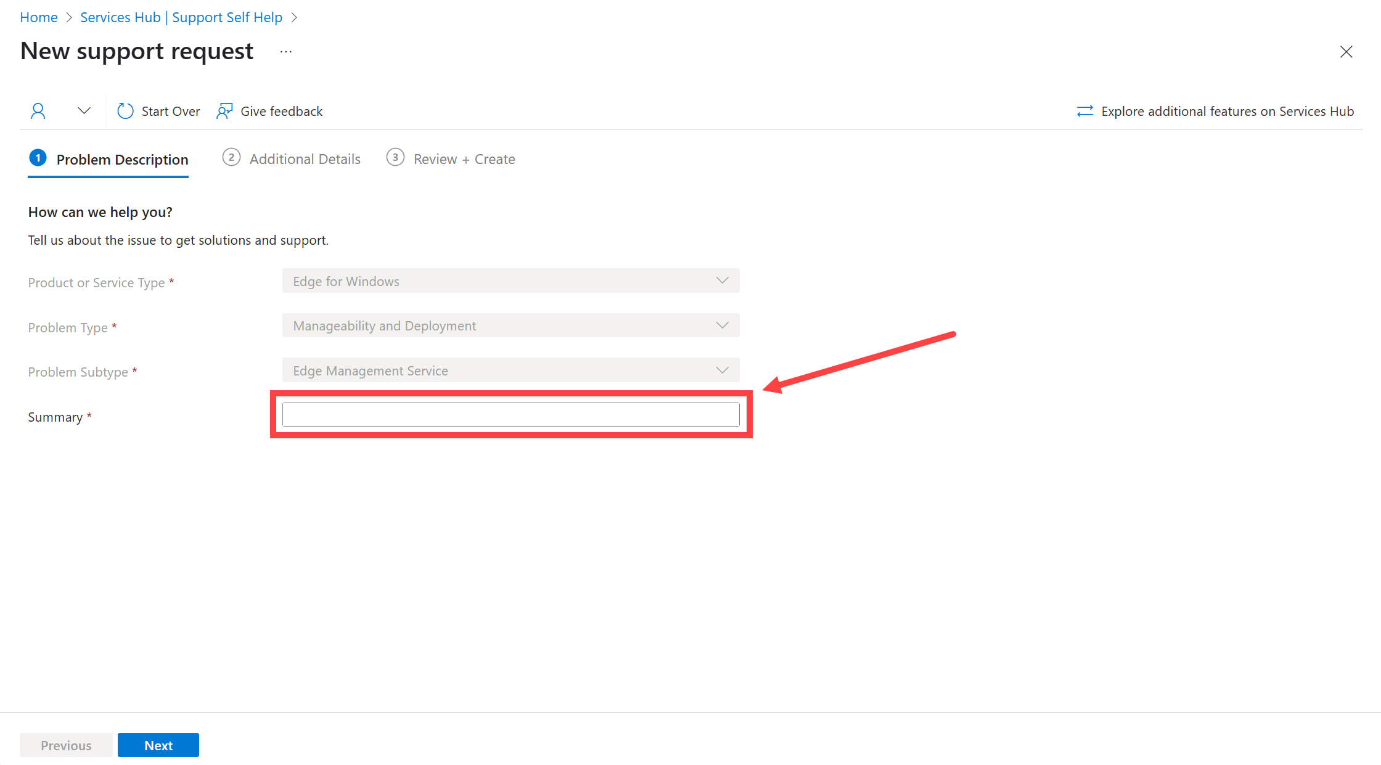Expand the Problem Subtype dropdown

coord(723,370)
